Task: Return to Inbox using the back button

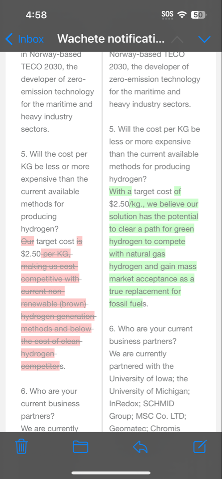Action: pyautogui.click(x=25, y=39)
